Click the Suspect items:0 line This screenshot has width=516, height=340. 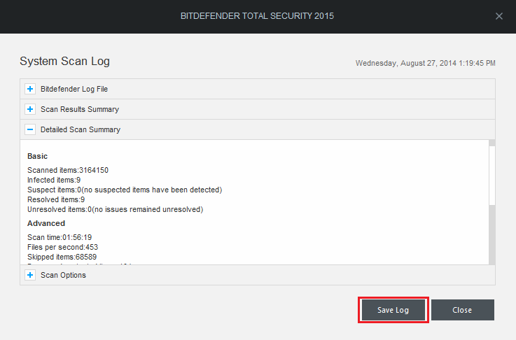(x=125, y=190)
